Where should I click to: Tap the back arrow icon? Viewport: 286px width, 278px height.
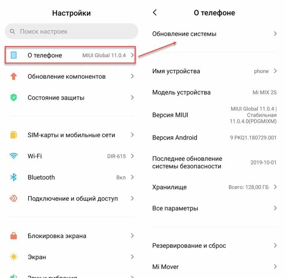tap(155, 13)
